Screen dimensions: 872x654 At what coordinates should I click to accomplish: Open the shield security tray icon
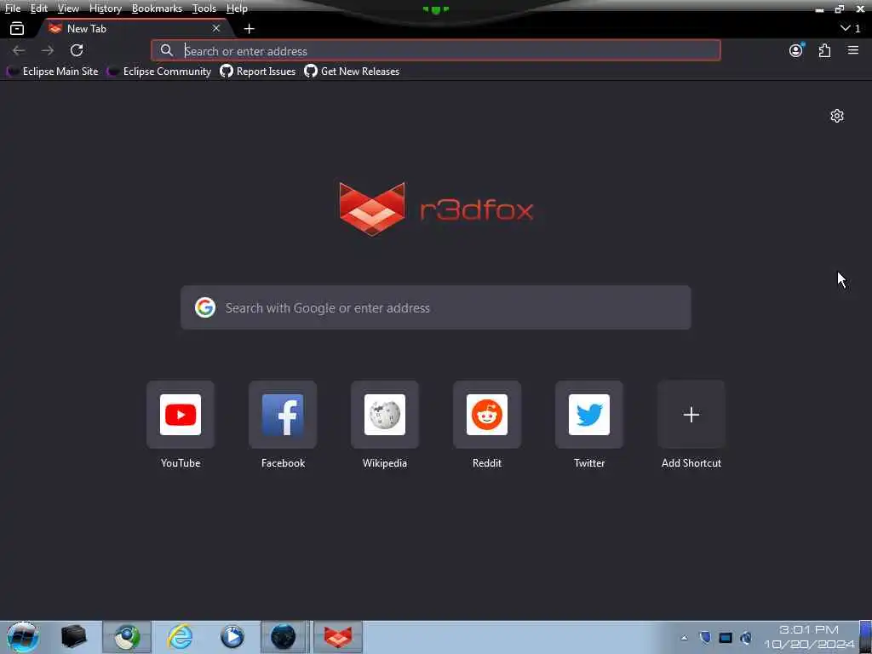tap(704, 638)
